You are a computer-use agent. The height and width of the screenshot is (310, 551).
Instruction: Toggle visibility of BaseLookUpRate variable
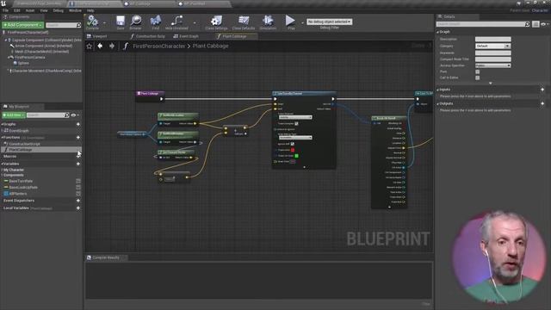[78, 188]
